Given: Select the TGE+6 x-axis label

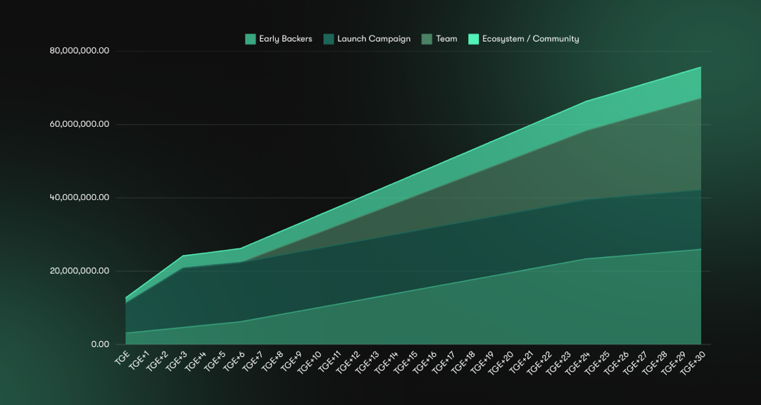Looking at the screenshot, I should [x=234, y=361].
